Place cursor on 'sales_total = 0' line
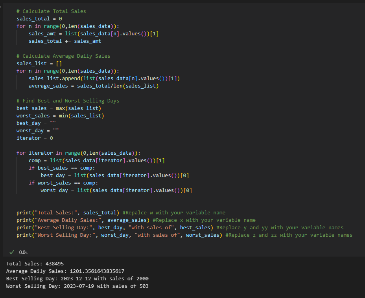 39,18
